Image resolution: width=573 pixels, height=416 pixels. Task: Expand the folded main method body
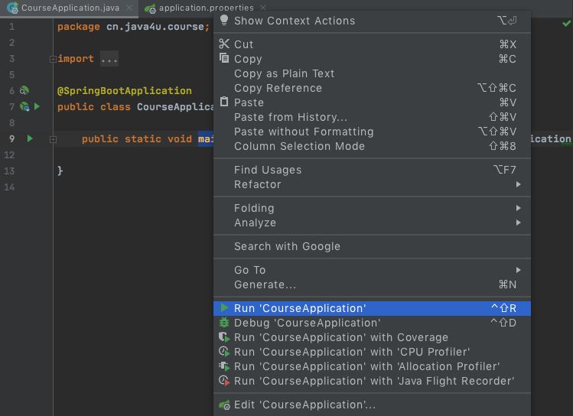(53, 139)
